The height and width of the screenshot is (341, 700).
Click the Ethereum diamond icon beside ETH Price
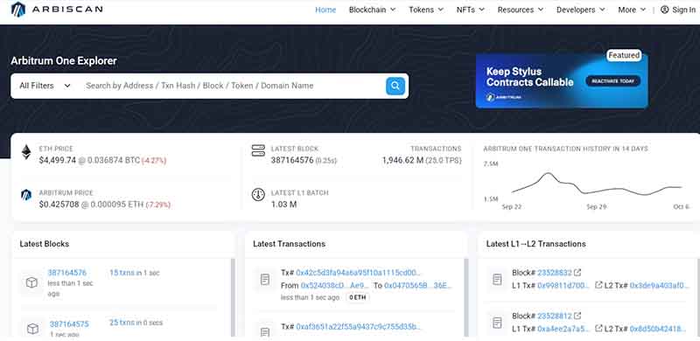(x=26, y=153)
